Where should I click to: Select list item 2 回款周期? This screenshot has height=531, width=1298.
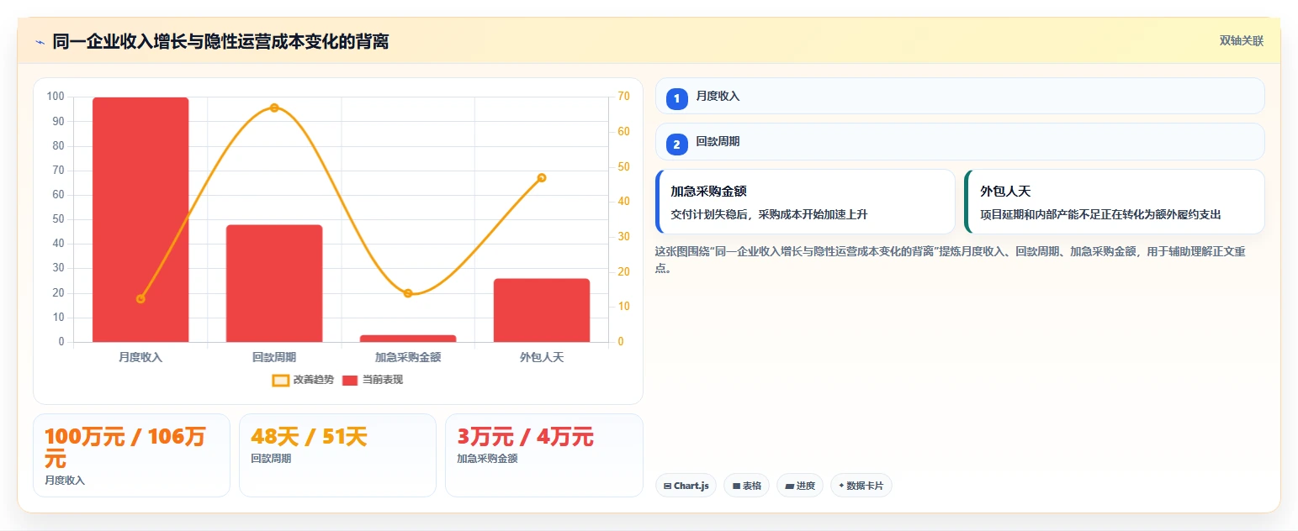tap(960, 141)
